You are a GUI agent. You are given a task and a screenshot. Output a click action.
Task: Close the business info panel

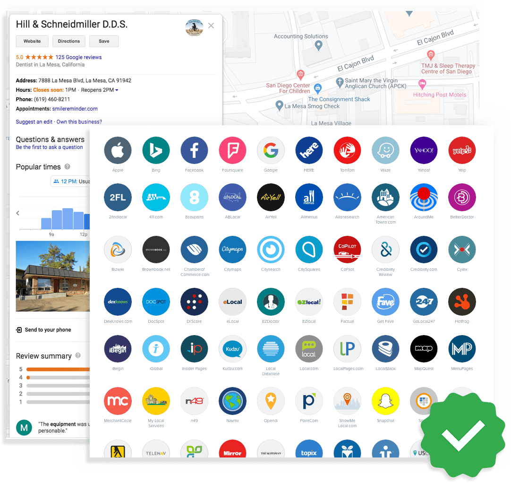(x=211, y=26)
